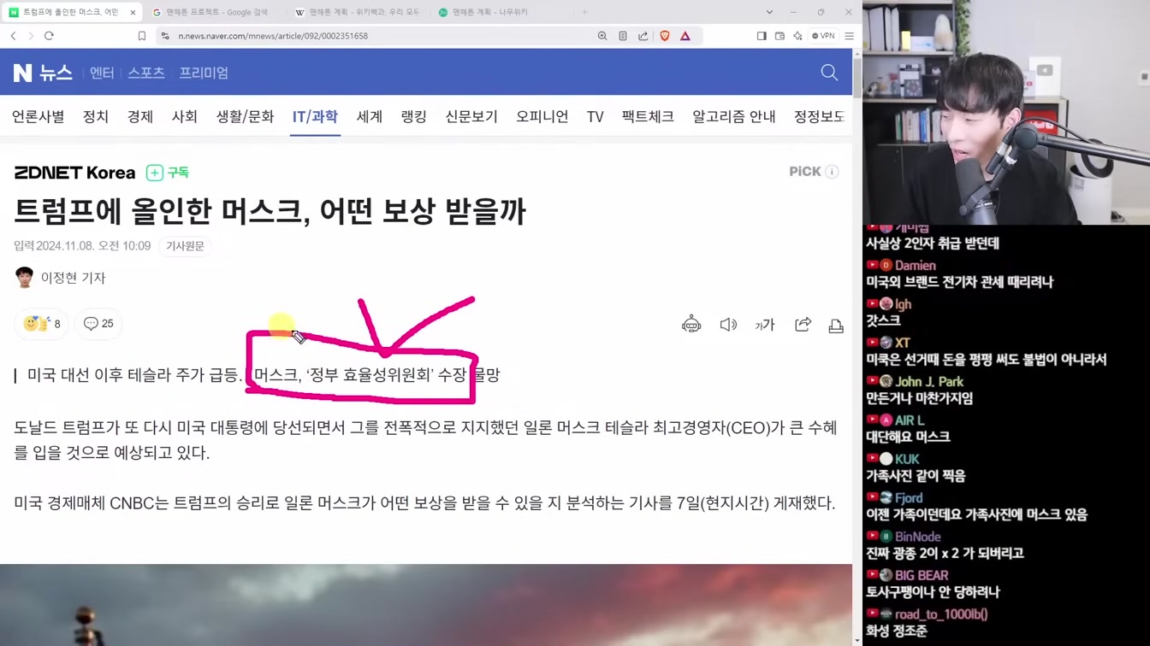Select the 사회 menu
This screenshot has width=1150, height=646.
[185, 116]
